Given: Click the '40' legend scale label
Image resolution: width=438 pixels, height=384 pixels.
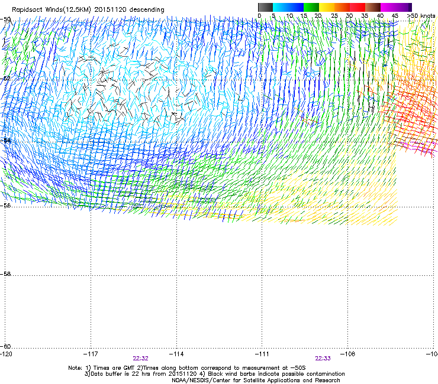Looking at the screenshot, I should 380,16.
